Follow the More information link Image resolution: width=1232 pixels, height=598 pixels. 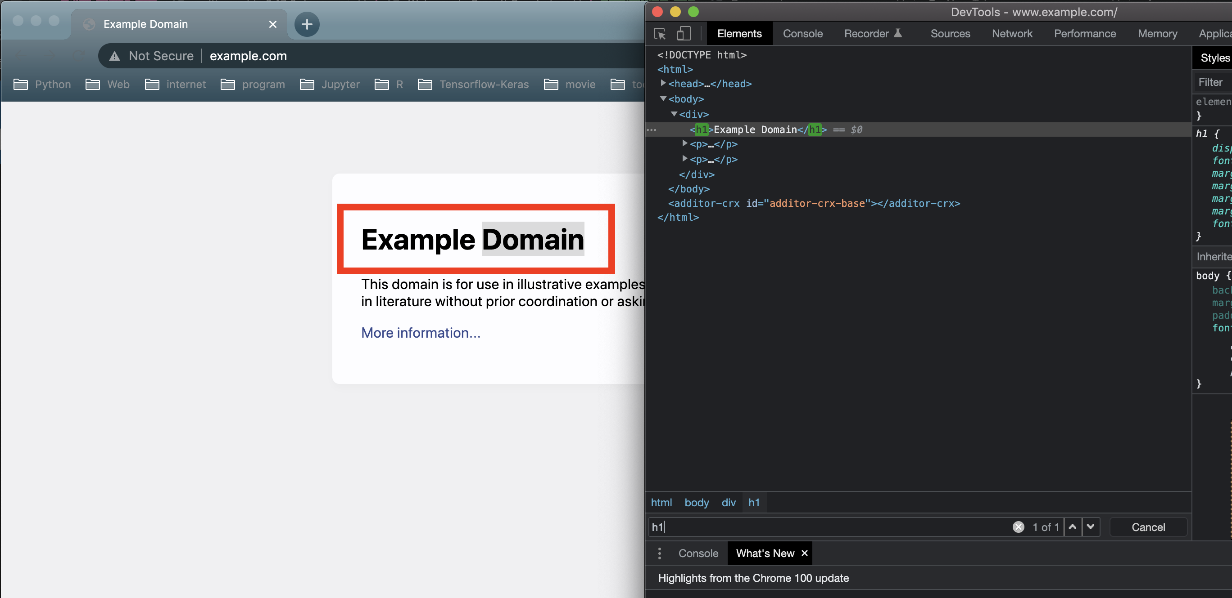pyautogui.click(x=421, y=333)
